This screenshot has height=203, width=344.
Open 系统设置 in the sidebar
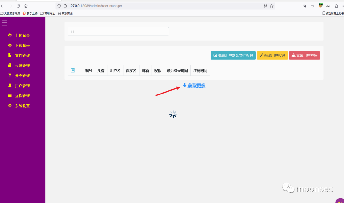pyautogui.click(x=22, y=106)
